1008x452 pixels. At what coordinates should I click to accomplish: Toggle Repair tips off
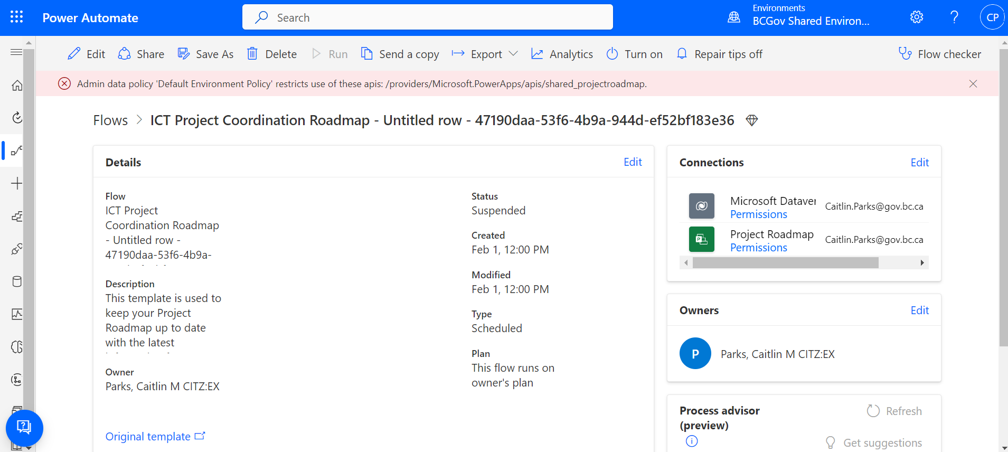[719, 54]
